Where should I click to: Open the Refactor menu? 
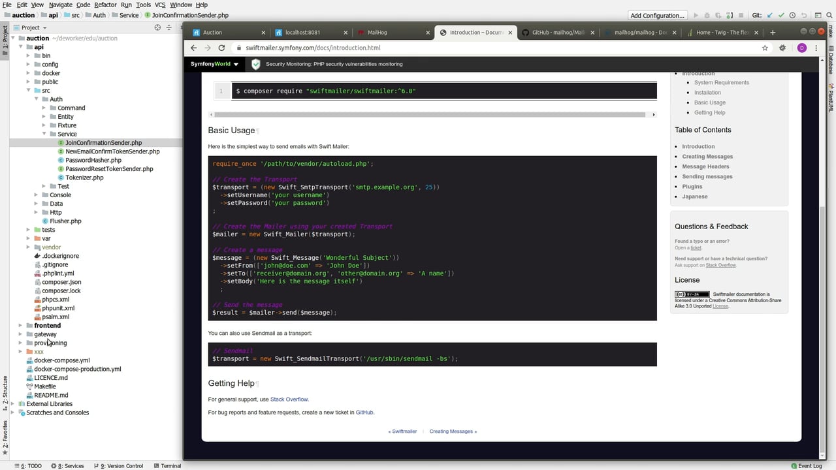click(105, 5)
